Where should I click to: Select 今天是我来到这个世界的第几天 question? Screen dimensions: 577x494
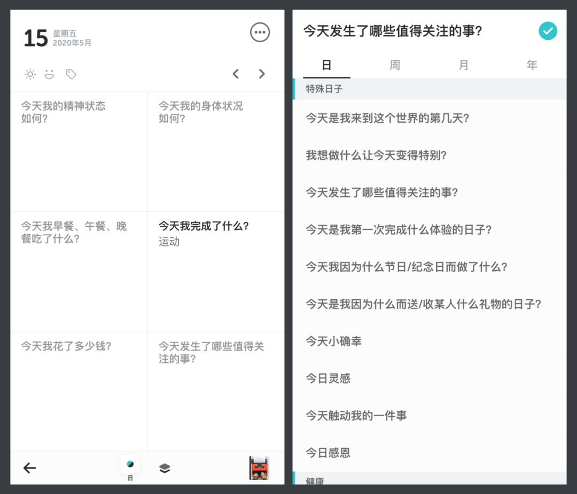(x=430, y=118)
